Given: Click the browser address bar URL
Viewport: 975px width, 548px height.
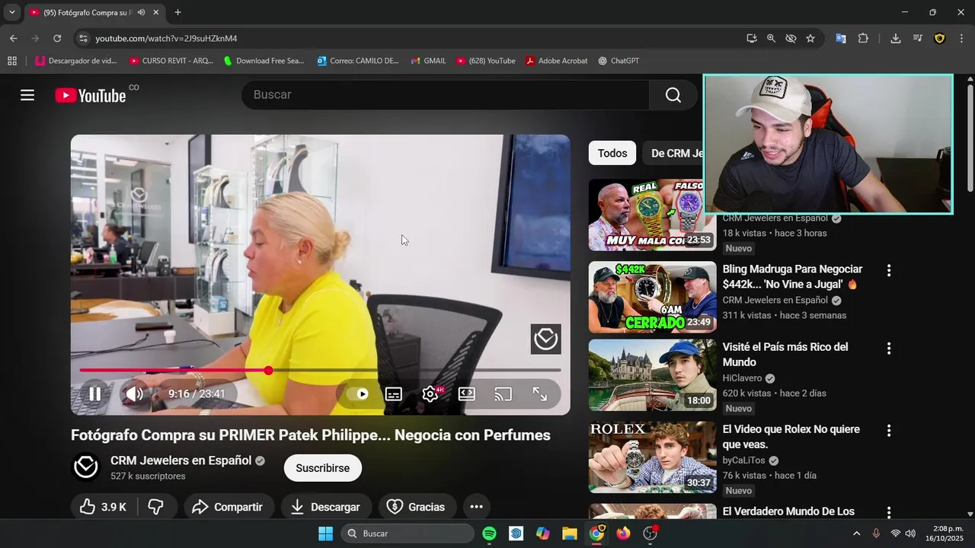Looking at the screenshot, I should [166, 38].
